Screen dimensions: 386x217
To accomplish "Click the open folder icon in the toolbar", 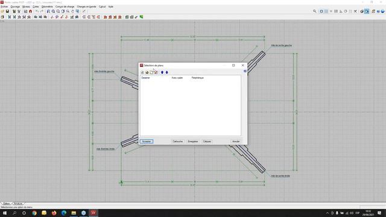I will 2,11.
